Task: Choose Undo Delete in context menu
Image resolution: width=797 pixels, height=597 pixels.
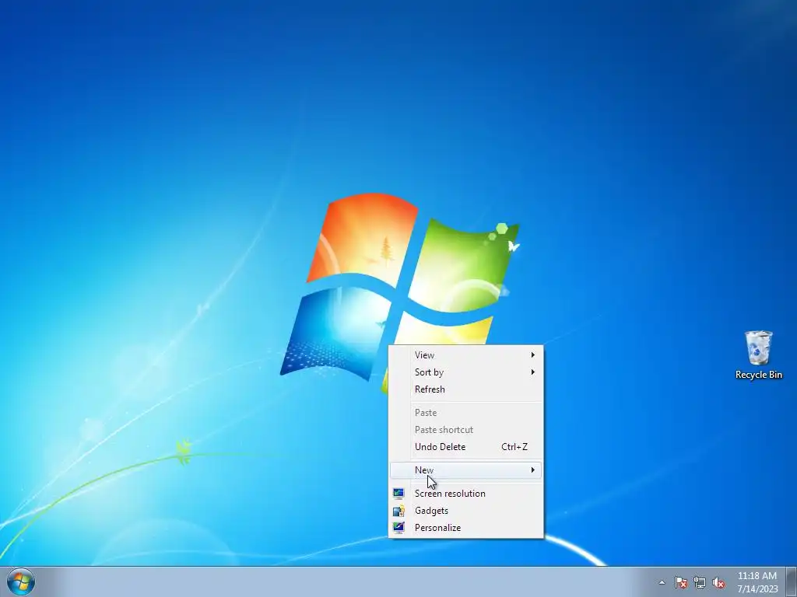Action: tap(465, 447)
